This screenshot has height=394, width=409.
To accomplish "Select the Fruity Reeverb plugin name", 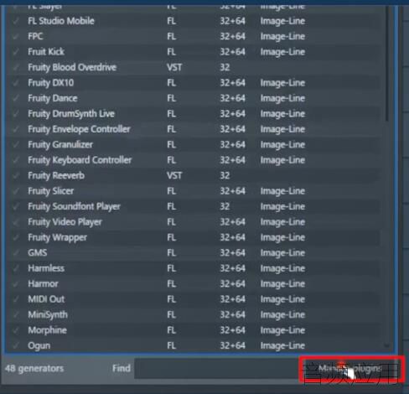I will [56, 175].
